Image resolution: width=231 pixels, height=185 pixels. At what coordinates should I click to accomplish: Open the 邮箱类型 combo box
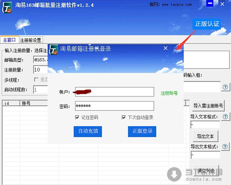[x=41, y=60]
